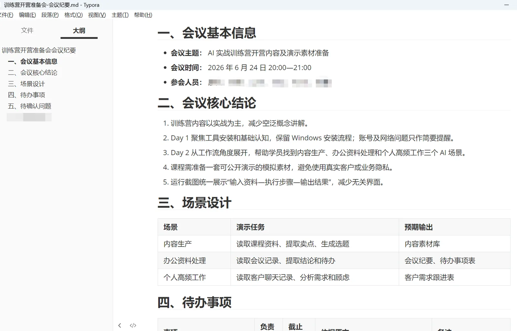Click the 会议纪要、待办事项表 table cell

[455, 261]
